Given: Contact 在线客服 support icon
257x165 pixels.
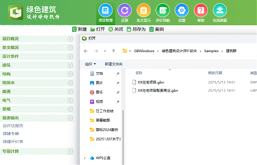Looking at the screenshot, I should click(220, 13).
